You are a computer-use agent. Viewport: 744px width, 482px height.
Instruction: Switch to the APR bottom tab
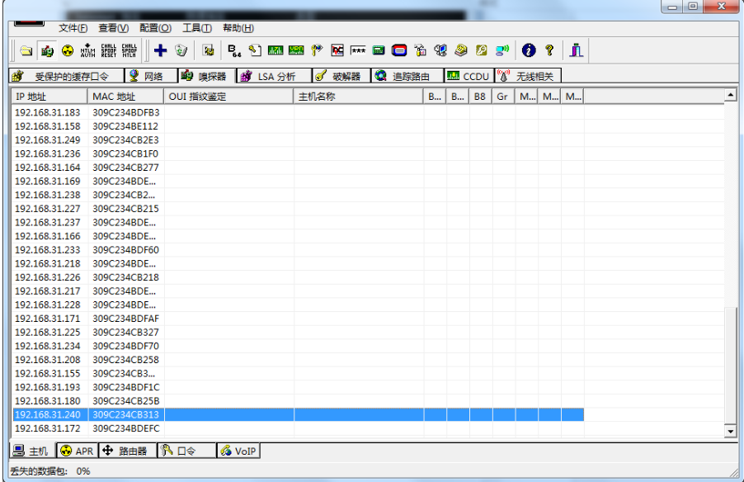[x=78, y=451]
